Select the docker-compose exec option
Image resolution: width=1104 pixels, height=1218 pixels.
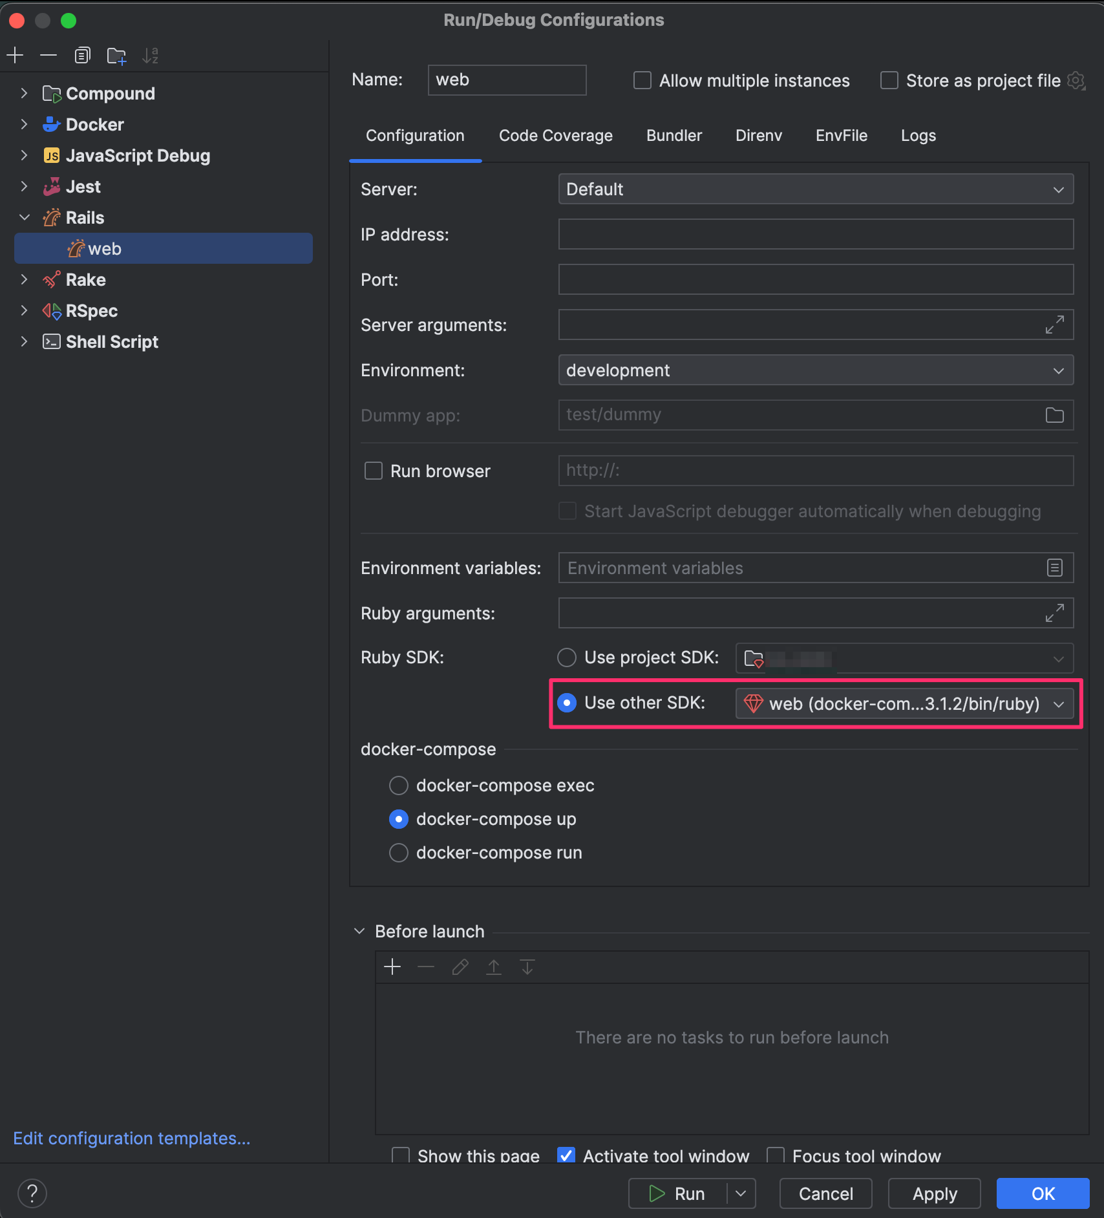[x=399, y=785]
